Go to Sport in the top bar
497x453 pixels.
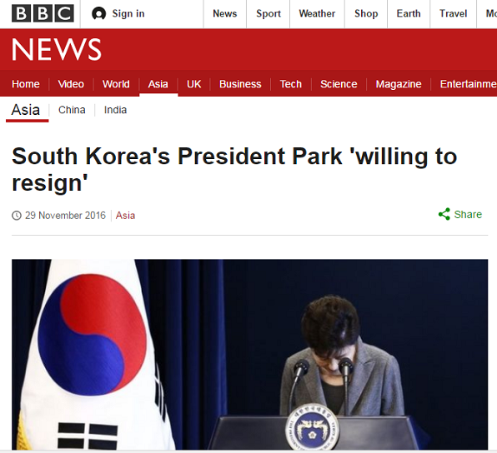click(269, 13)
